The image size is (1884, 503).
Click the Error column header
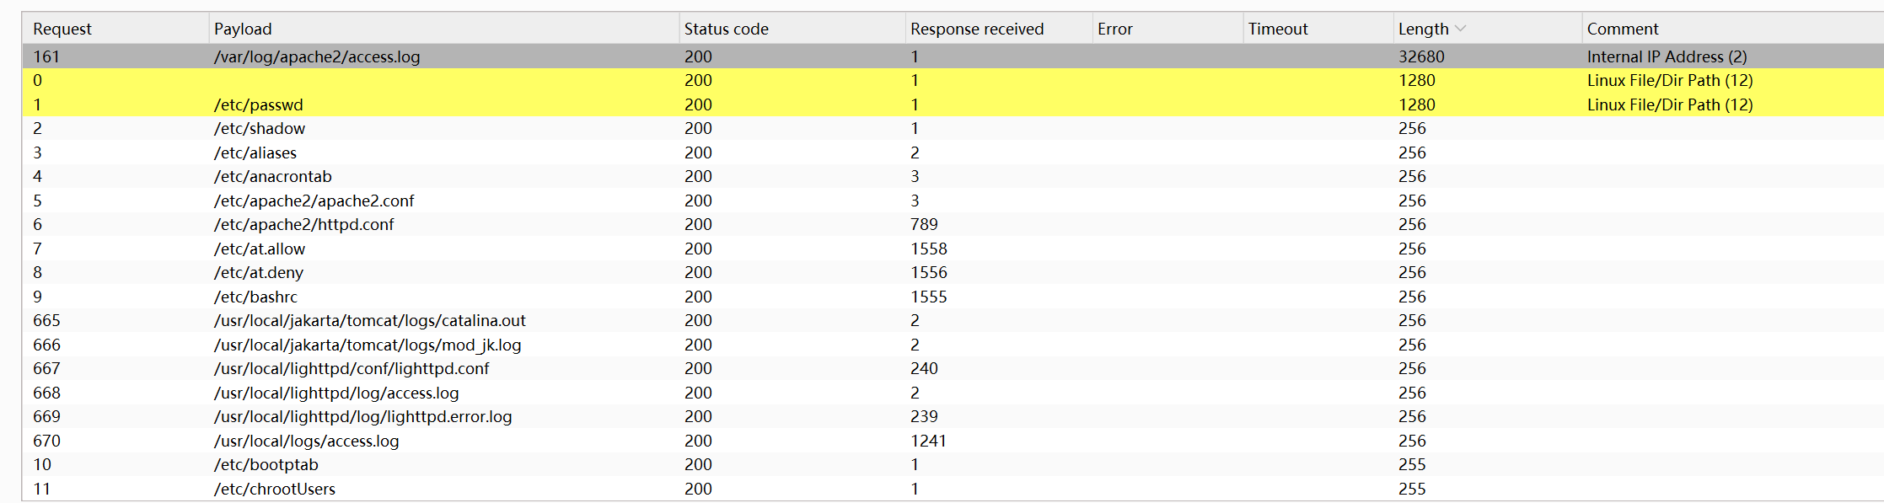(x=1114, y=29)
